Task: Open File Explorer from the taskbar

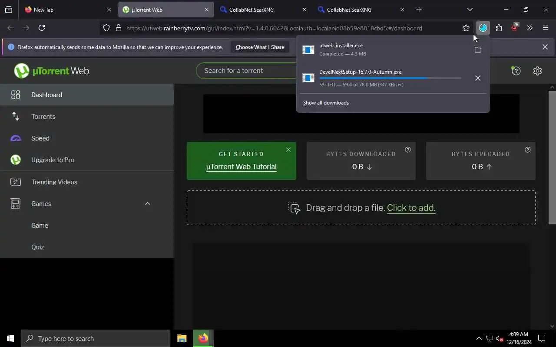Action: 182,338
